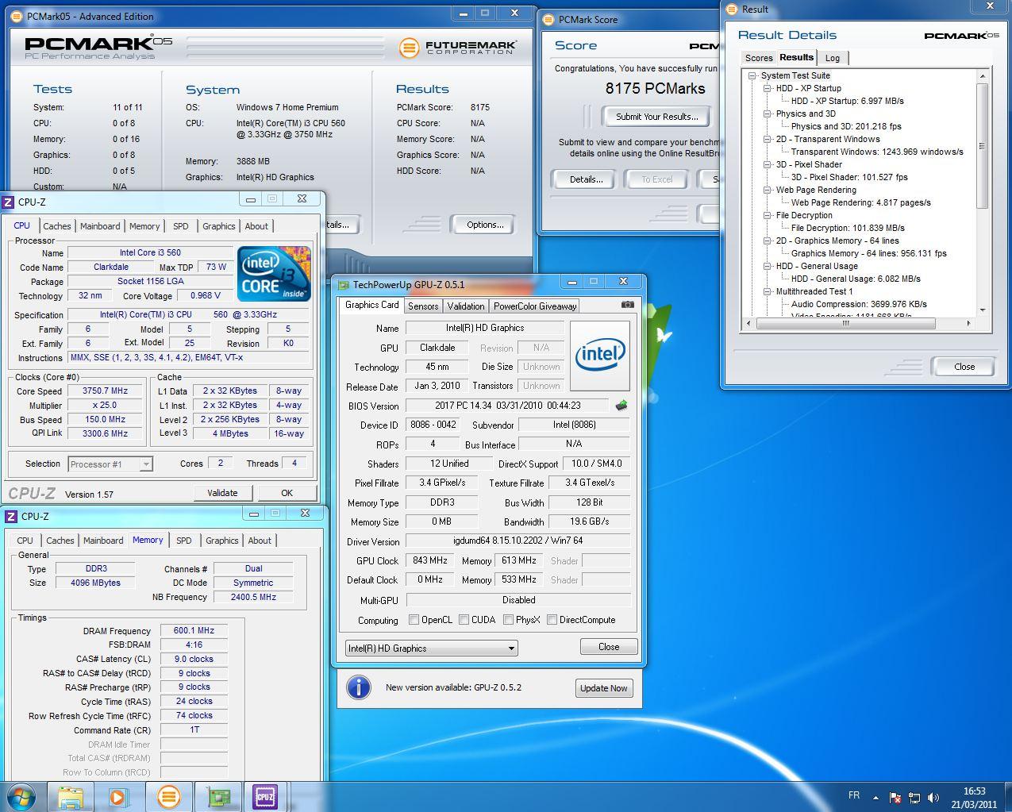The height and width of the screenshot is (812, 1012).
Task: Show hidden tray icons arrow
Action: coord(875,798)
